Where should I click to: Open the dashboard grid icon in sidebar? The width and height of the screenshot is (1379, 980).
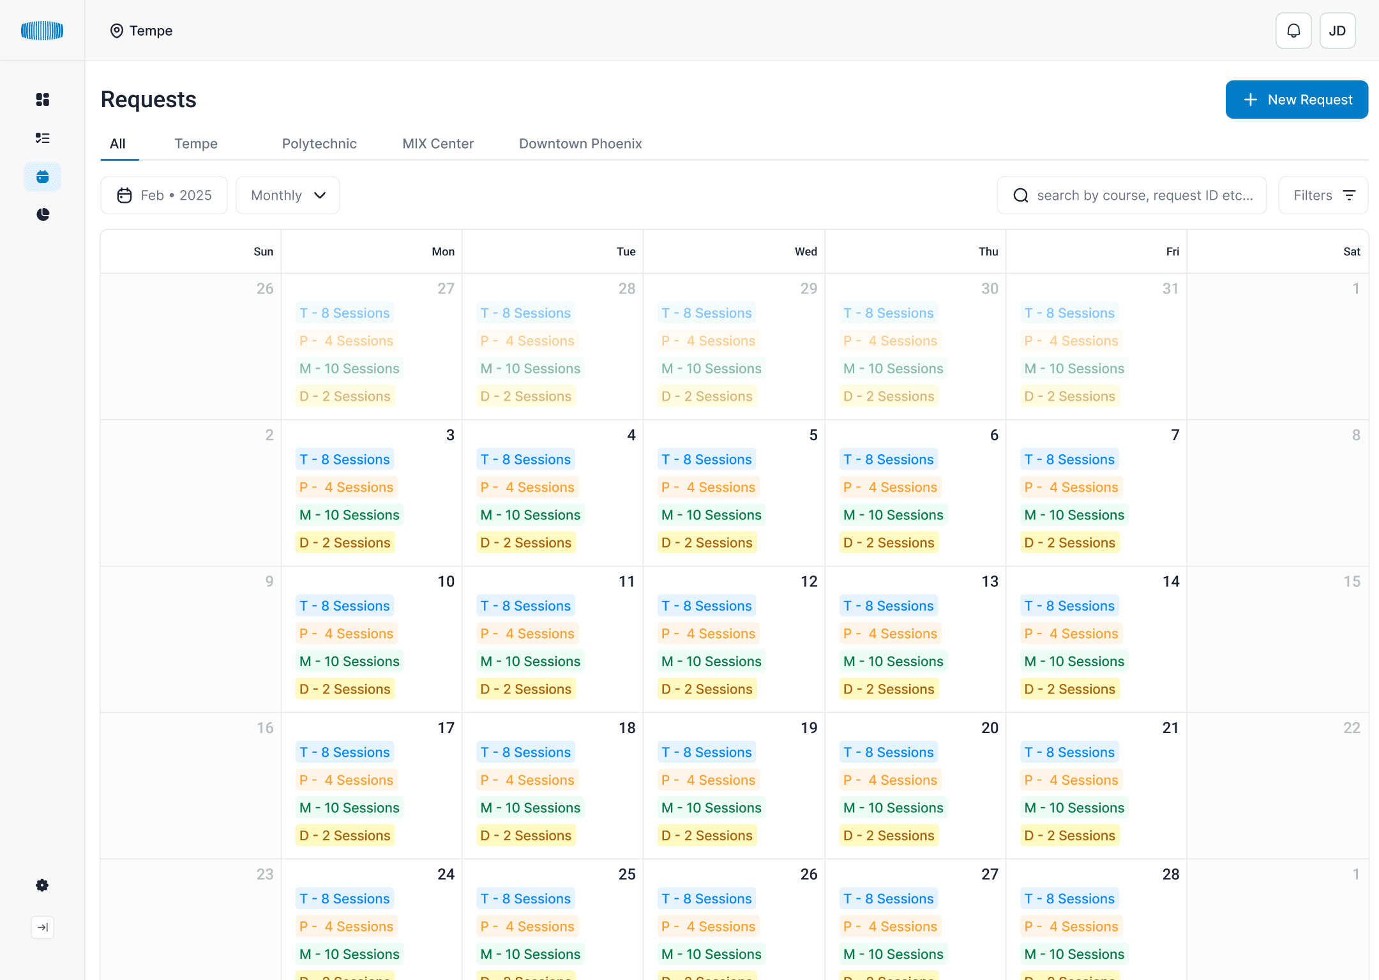(x=42, y=100)
